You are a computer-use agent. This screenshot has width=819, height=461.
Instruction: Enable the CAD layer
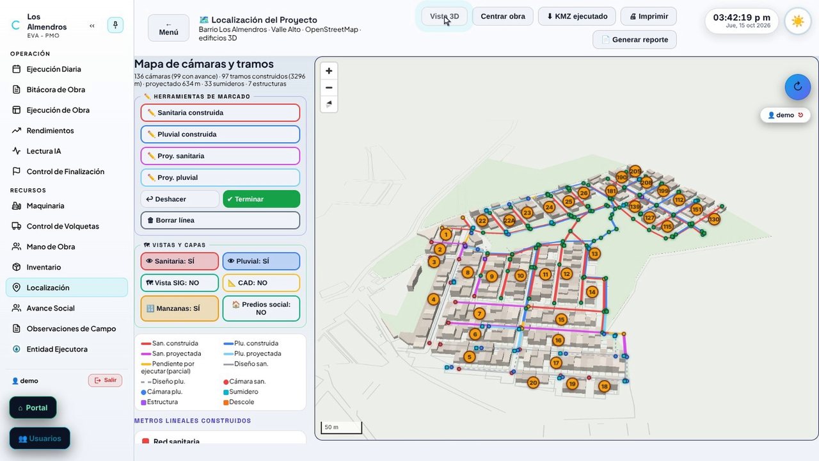(x=261, y=283)
